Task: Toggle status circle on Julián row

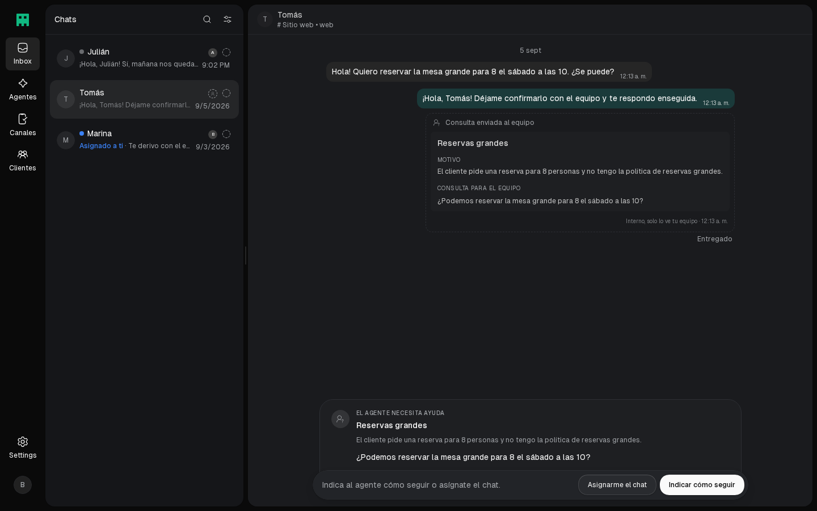Action: (x=226, y=52)
